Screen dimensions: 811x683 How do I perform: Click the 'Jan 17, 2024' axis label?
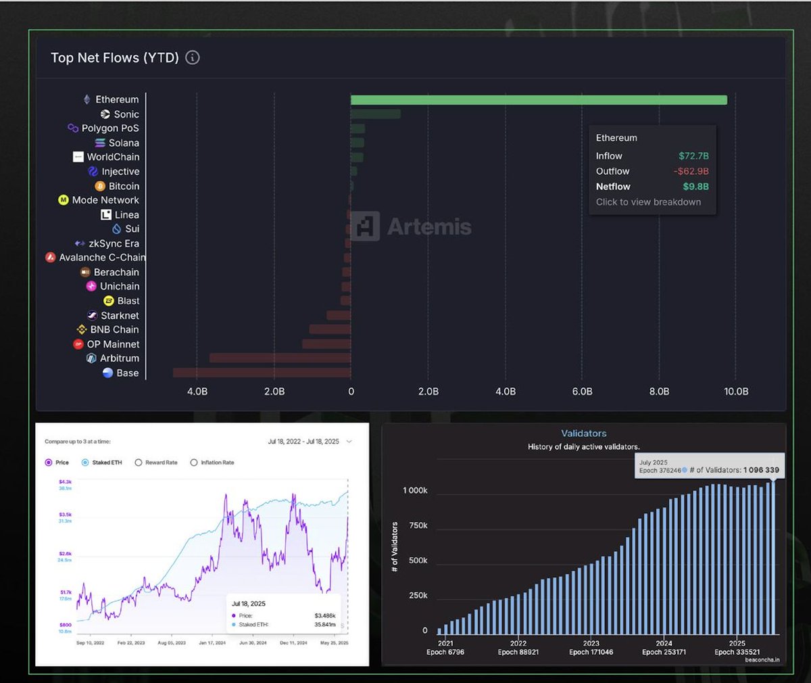coord(212,643)
